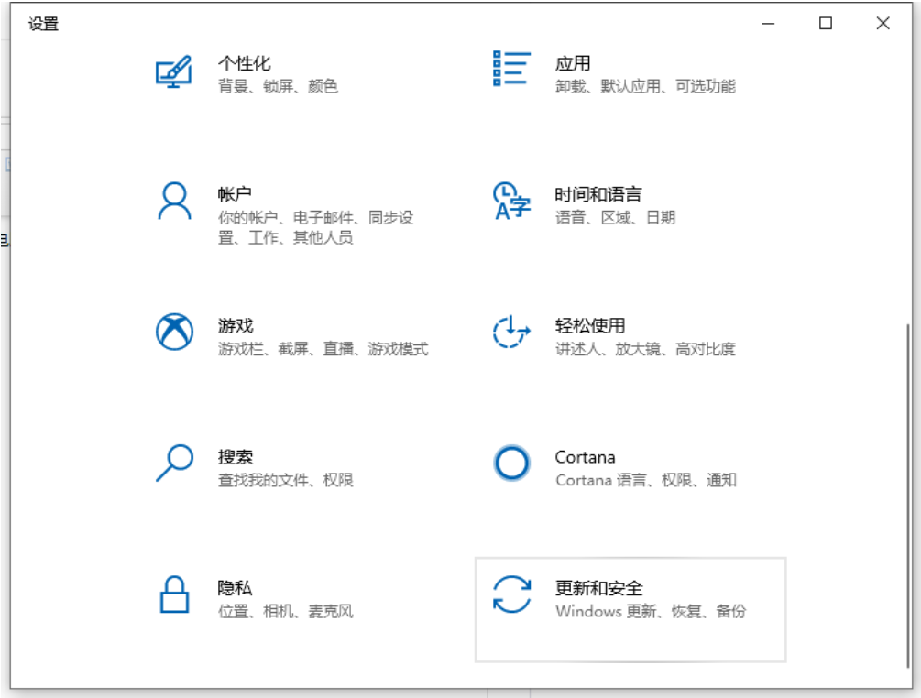Click the 时间和语言 clock-letter icon

click(x=511, y=201)
